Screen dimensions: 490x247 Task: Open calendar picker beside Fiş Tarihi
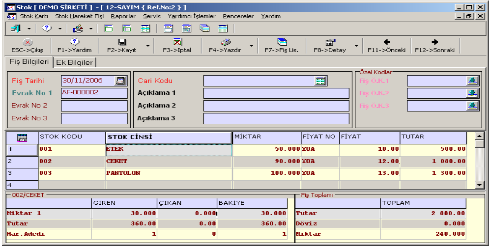[x=120, y=81]
